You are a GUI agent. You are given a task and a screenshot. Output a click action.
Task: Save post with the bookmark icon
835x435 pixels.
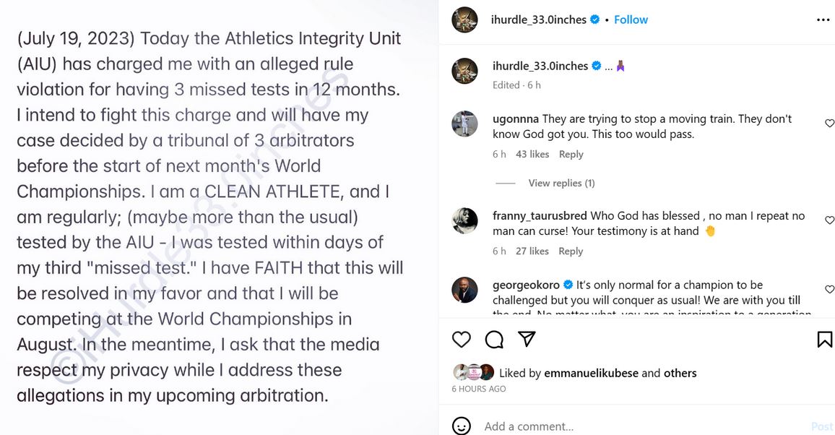click(824, 339)
